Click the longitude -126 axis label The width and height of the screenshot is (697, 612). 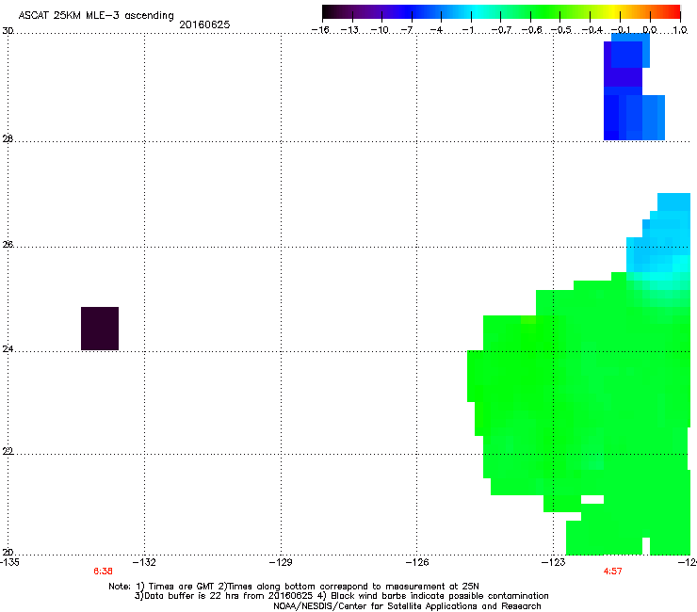(x=417, y=562)
